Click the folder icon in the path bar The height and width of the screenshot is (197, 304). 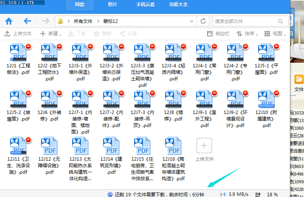[60, 21]
